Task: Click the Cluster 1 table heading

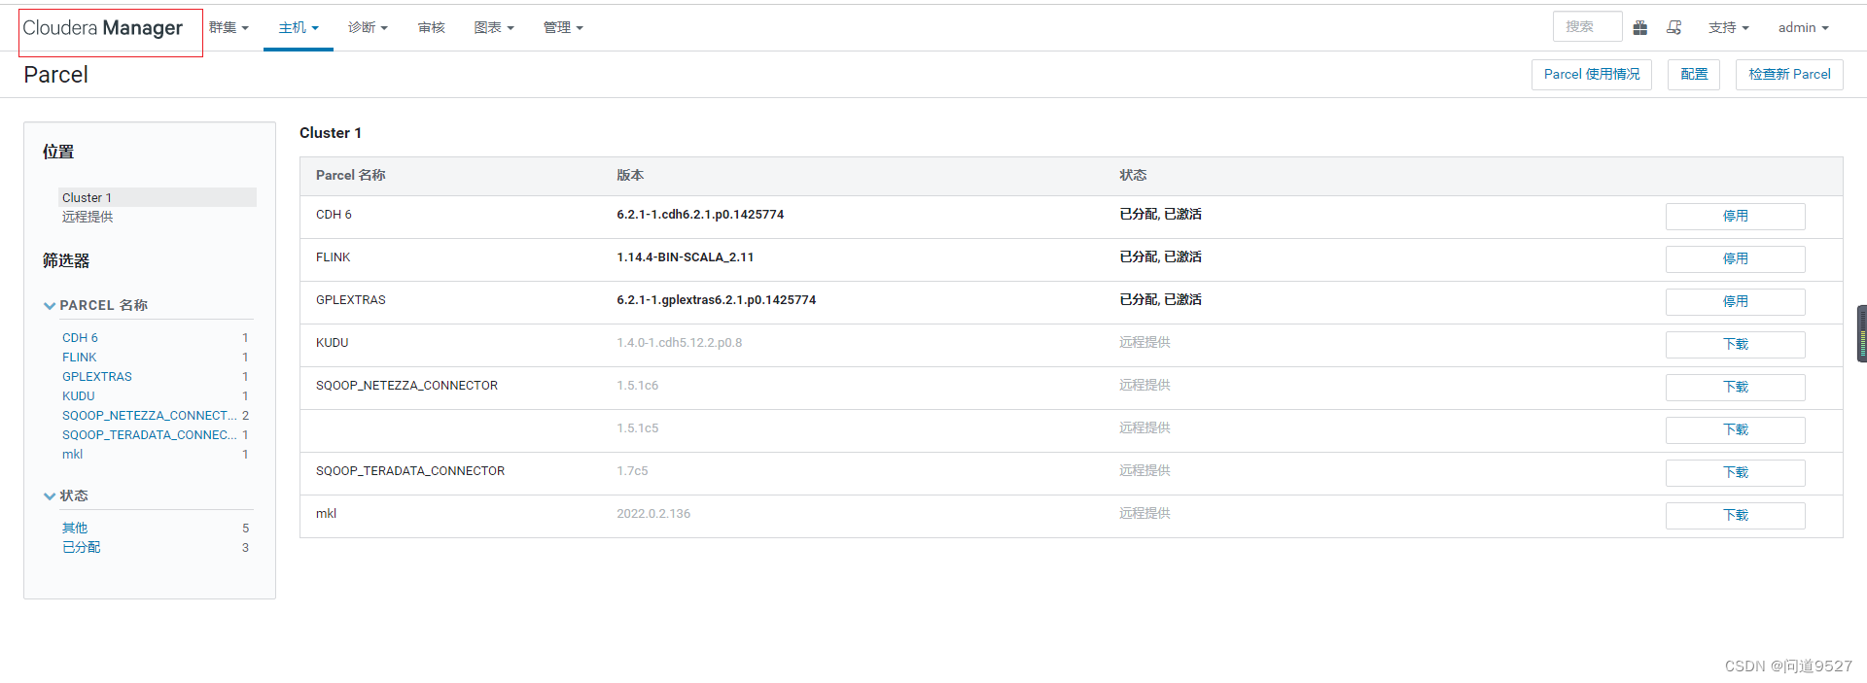Action: (x=331, y=133)
